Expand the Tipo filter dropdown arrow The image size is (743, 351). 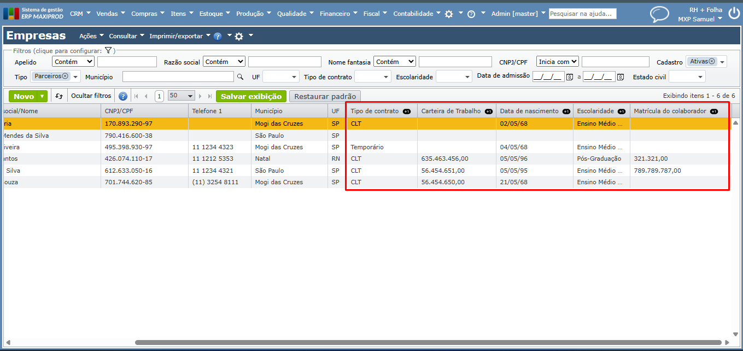click(75, 77)
